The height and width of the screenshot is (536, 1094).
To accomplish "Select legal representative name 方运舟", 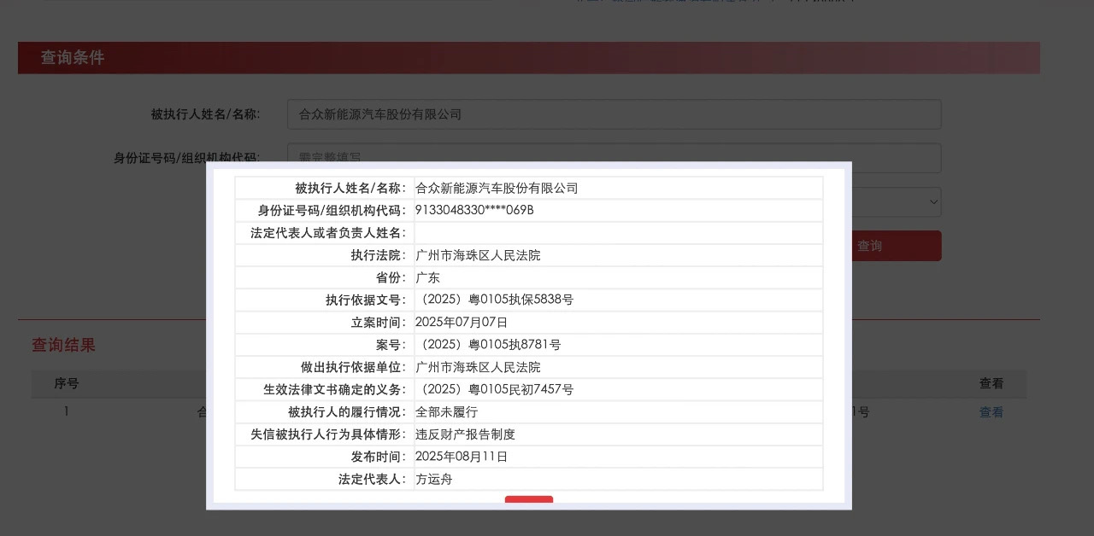I will point(433,479).
